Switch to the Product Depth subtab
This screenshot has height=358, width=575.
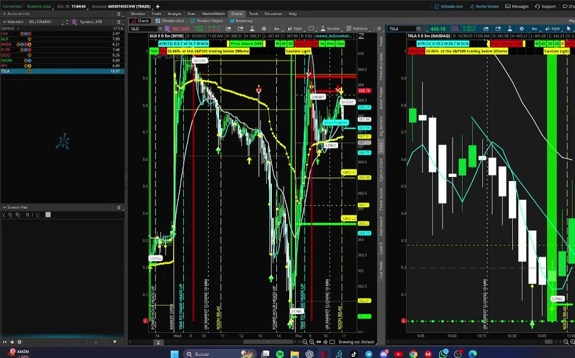206,21
